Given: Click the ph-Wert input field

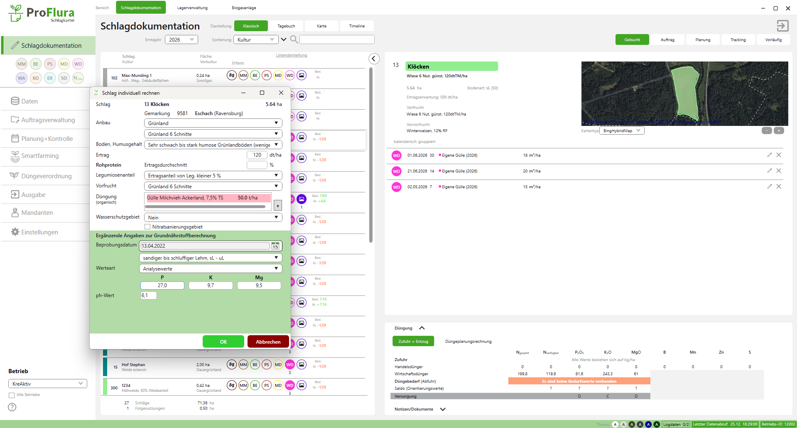Looking at the screenshot, I should 148,295.
